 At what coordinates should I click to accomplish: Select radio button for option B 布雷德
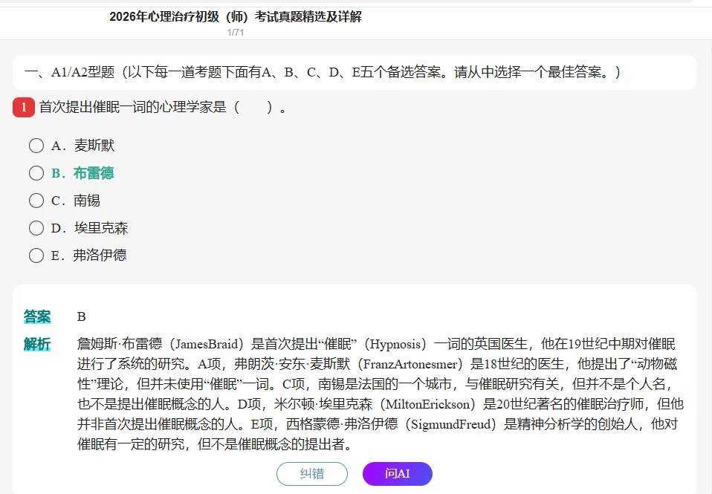36,173
